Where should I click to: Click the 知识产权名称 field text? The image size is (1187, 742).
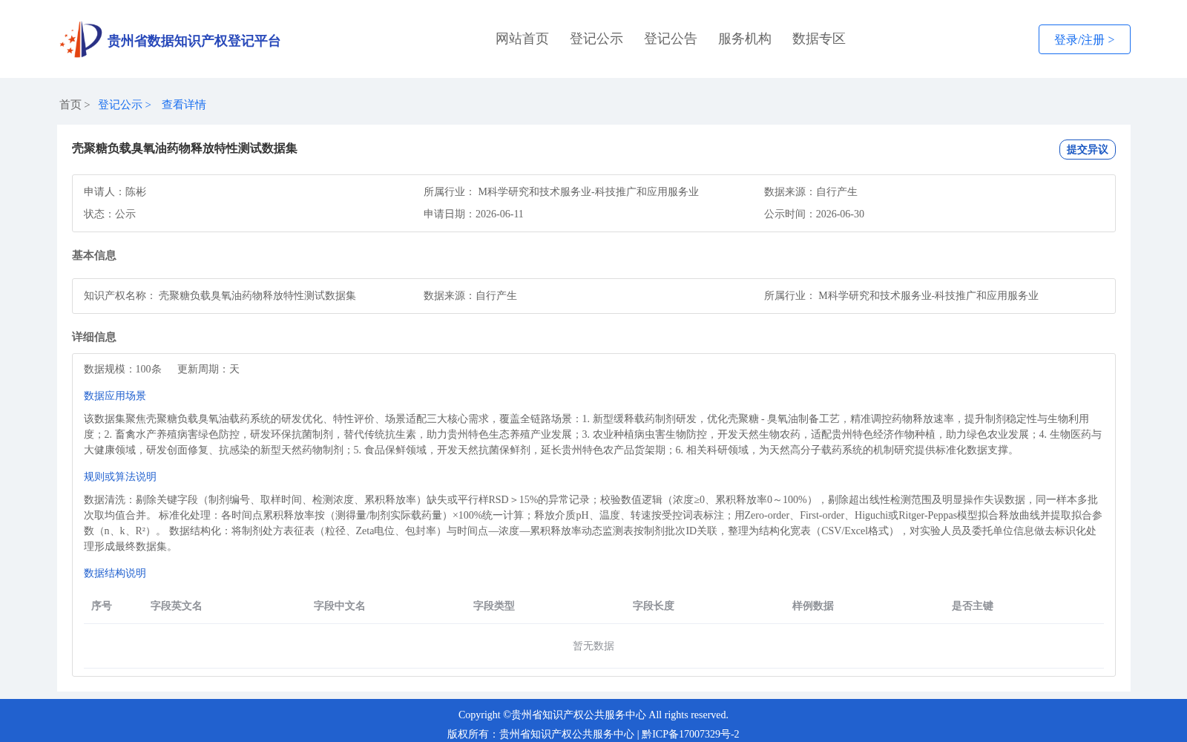tap(220, 295)
